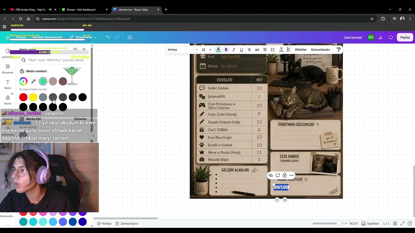Choose the red color swatch in design colors
This screenshot has width=415, height=233.
click(x=23, y=97)
